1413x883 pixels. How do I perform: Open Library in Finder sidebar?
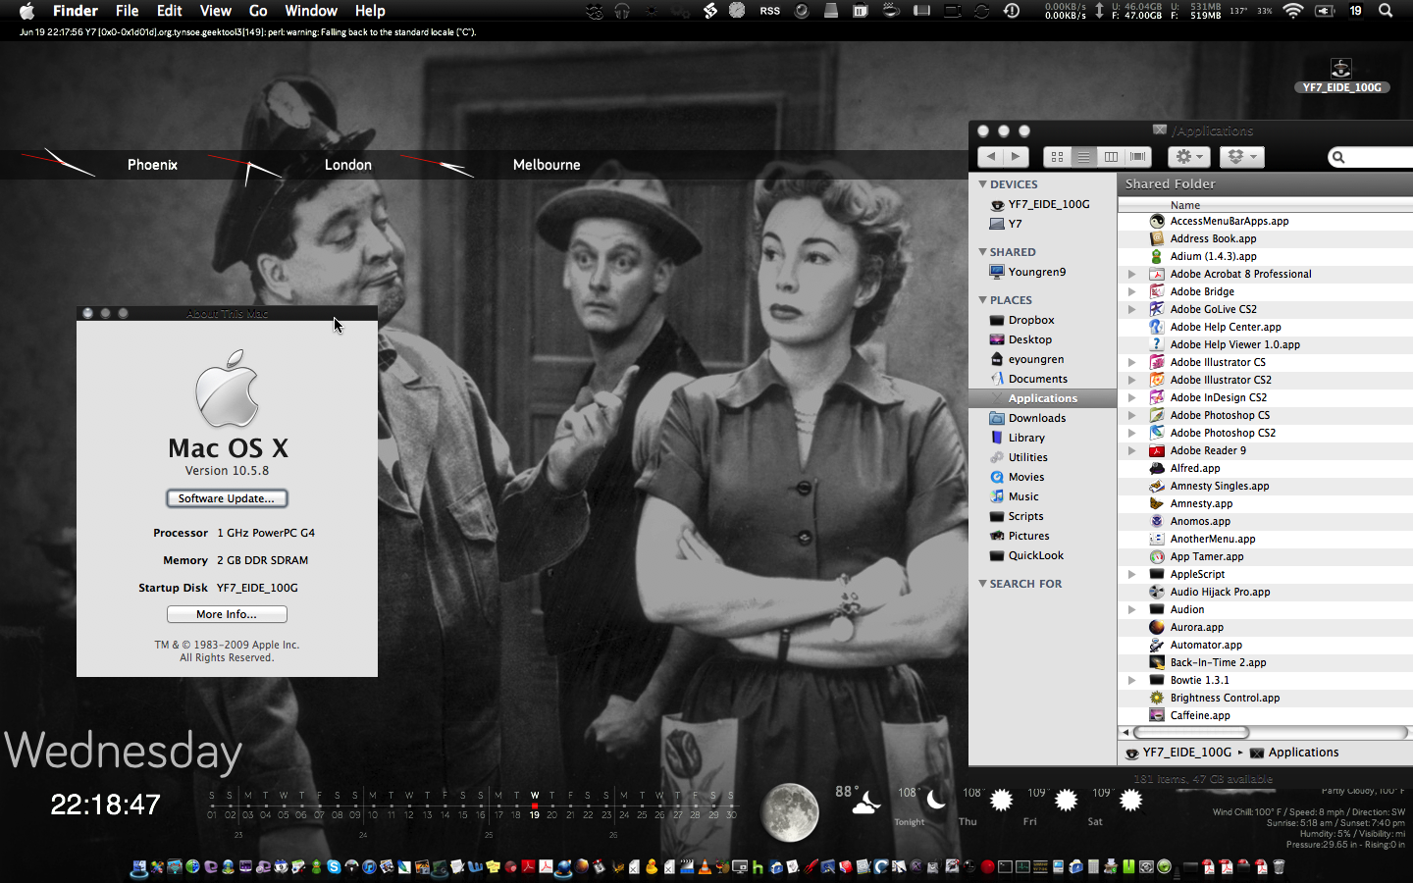[1042, 438]
